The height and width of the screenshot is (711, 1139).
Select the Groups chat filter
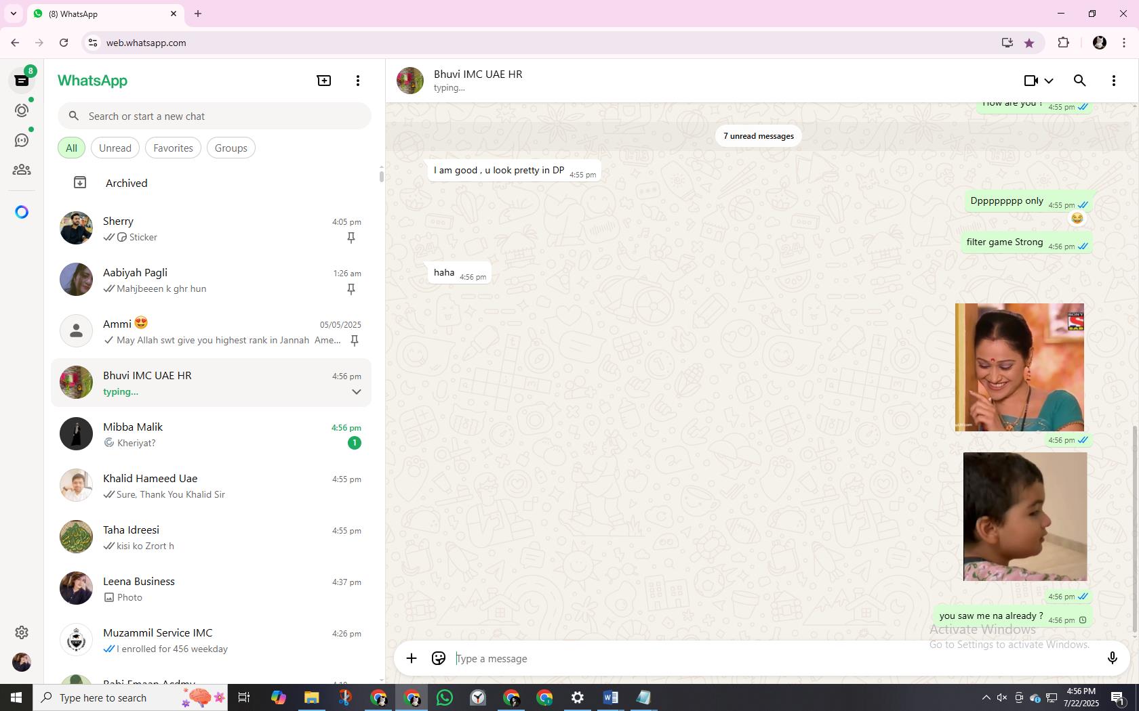[231, 148]
